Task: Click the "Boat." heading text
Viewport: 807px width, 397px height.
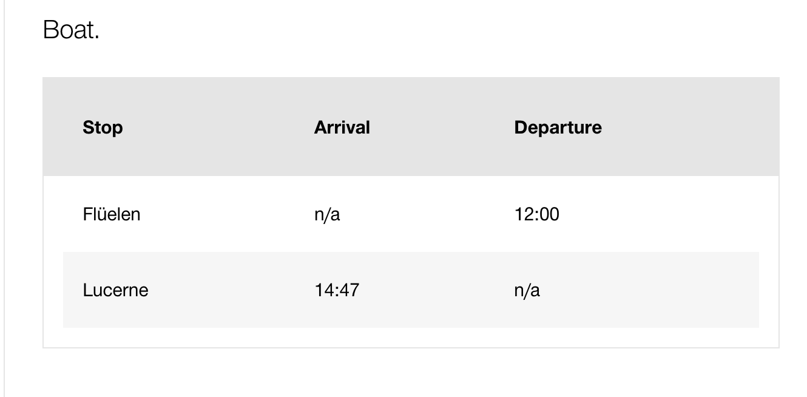Action: (x=71, y=30)
